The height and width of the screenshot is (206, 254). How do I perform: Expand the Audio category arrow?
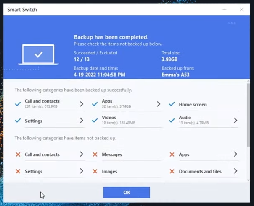(x=235, y=120)
